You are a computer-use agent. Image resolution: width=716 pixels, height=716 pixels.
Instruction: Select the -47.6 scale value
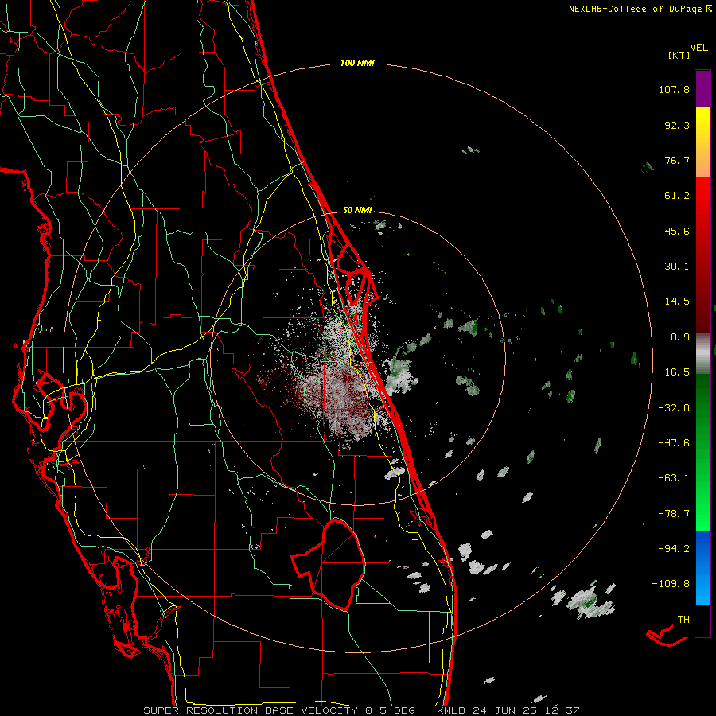[674, 443]
